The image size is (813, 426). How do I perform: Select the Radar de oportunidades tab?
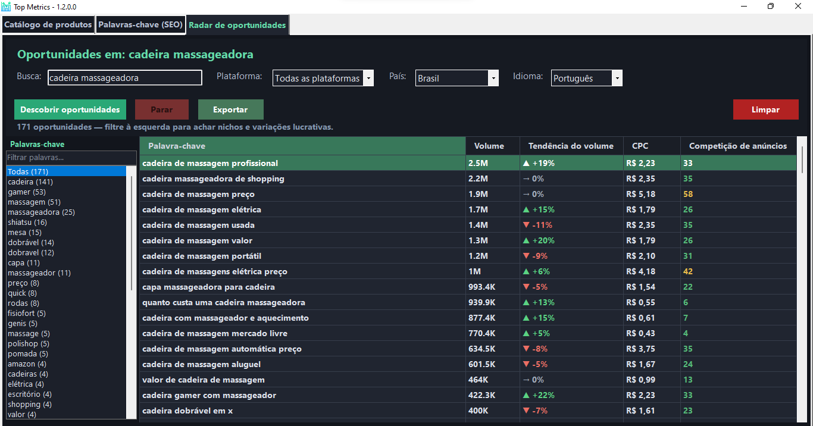pos(237,26)
